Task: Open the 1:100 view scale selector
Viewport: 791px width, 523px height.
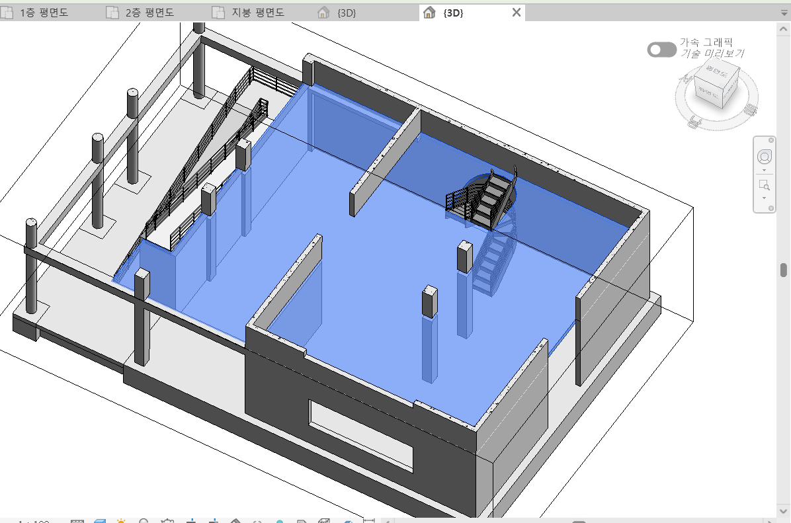Action: click(33, 522)
